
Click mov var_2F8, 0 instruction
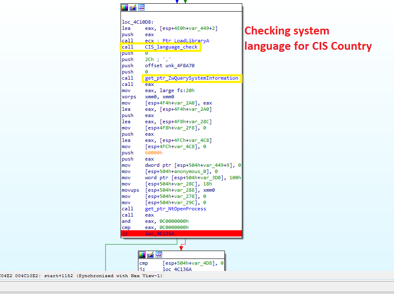tap(164, 128)
